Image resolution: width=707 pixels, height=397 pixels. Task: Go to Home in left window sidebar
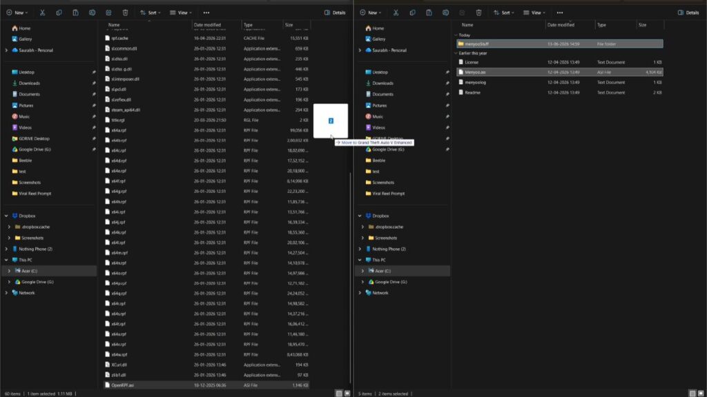tap(21, 28)
